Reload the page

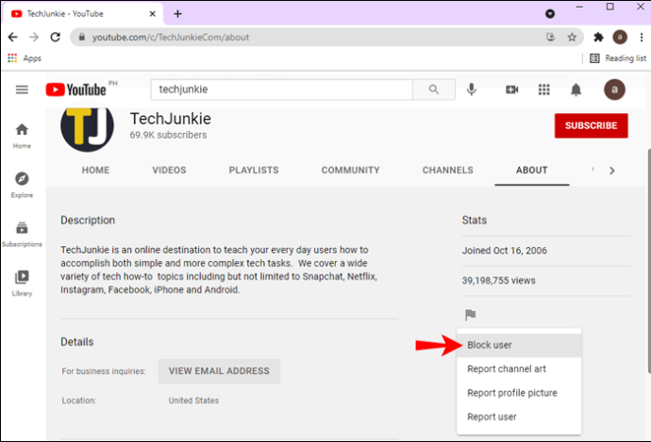tap(56, 38)
